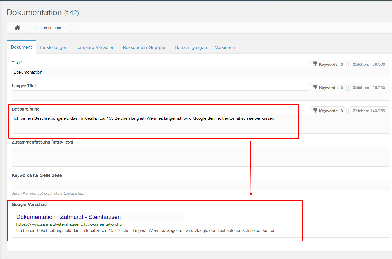392x259 pixels.
Task: Click the Zusammenfassung (Intro-Text) label
Action: click(42, 142)
